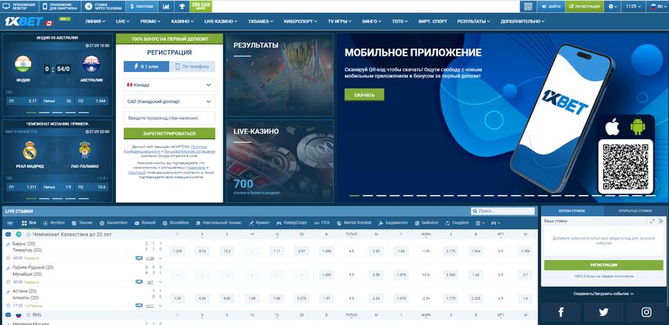Click the 200 CAD bonus badge

tap(201, 6)
